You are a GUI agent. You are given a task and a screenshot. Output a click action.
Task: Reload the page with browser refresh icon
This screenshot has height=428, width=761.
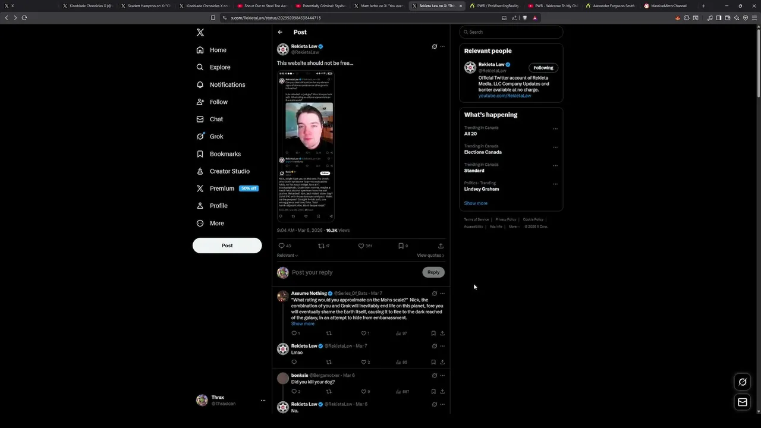pyautogui.click(x=24, y=18)
